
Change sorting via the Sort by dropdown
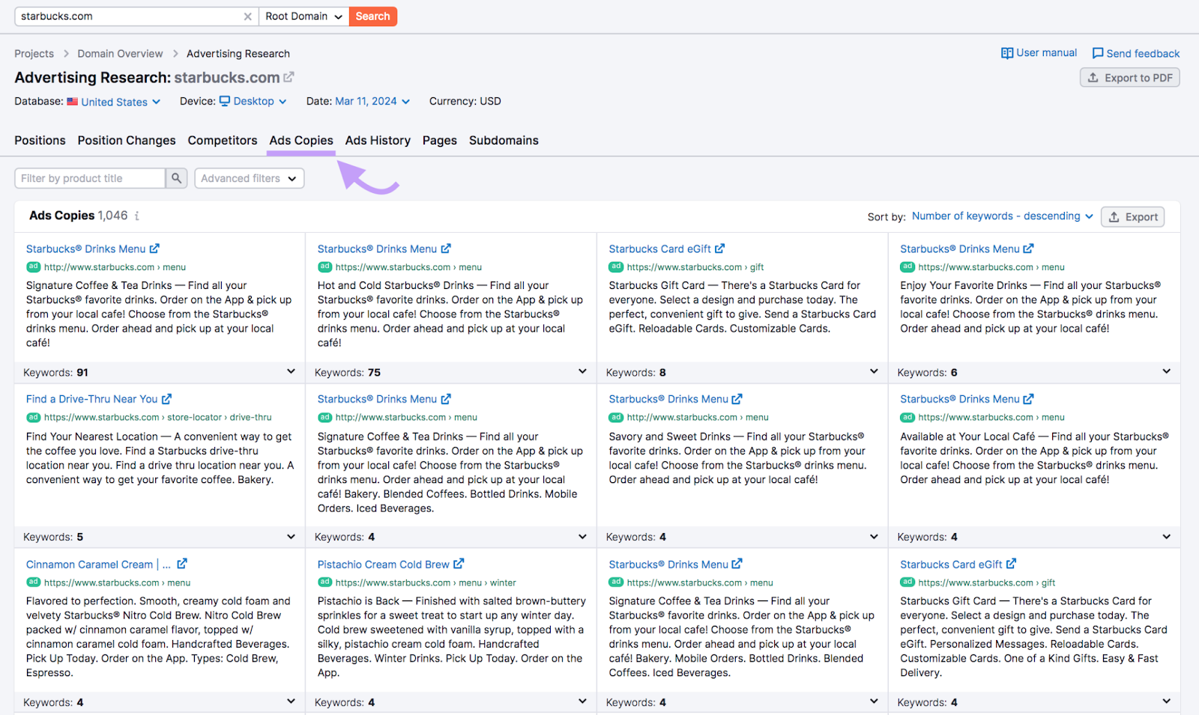pyautogui.click(x=1001, y=216)
